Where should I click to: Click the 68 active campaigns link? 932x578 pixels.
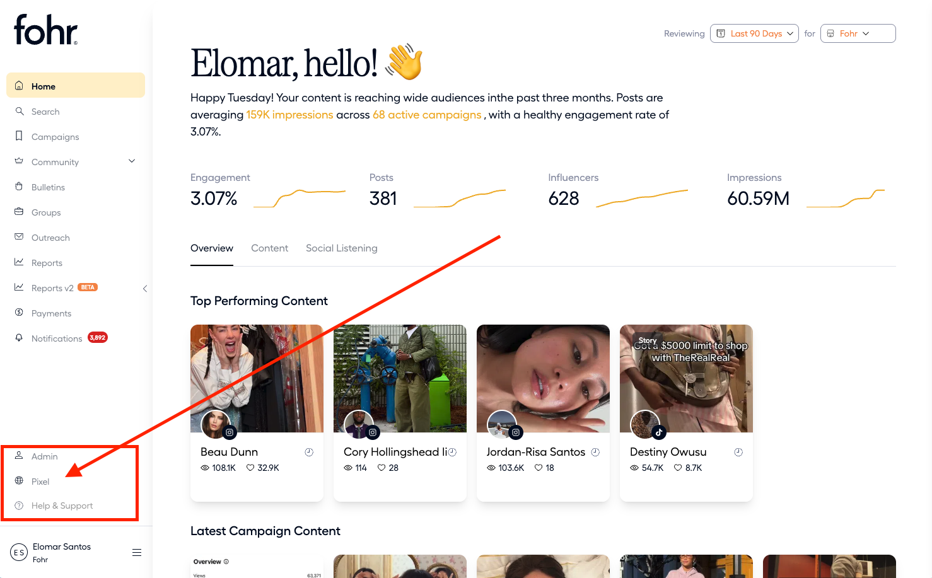pos(427,115)
